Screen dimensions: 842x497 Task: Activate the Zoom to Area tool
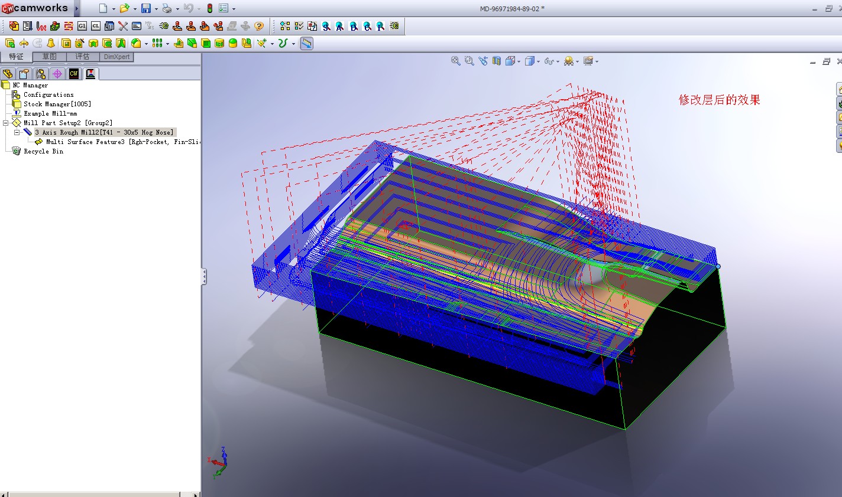coord(469,61)
